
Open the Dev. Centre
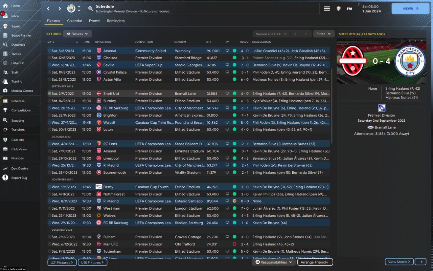20,168
